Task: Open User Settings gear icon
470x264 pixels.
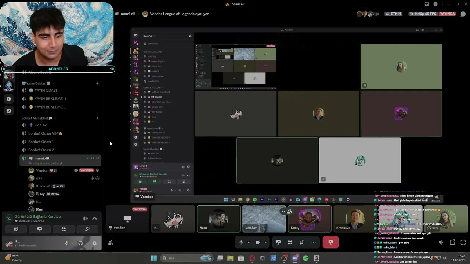Action: [x=94, y=243]
